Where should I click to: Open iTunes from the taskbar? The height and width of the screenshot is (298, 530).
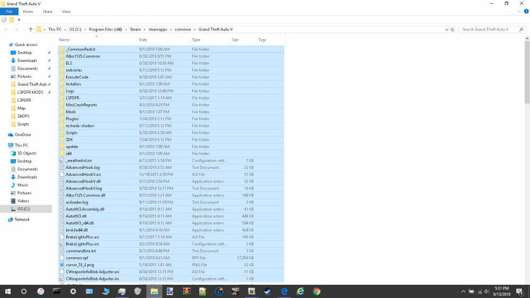(x=41, y=291)
